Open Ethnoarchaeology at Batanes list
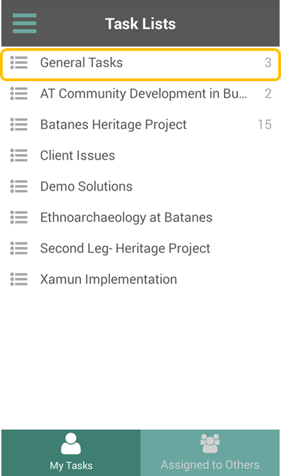Viewport: 281px width, 476px height. pyautogui.click(x=140, y=217)
